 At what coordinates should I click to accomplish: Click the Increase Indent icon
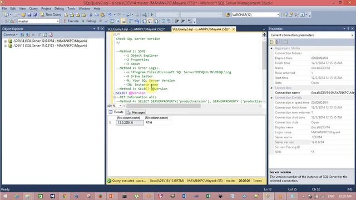pyautogui.click(x=183, y=21)
